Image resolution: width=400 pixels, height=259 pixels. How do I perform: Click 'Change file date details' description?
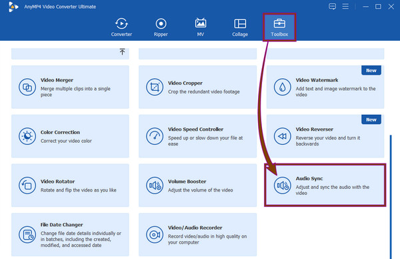click(x=81, y=240)
